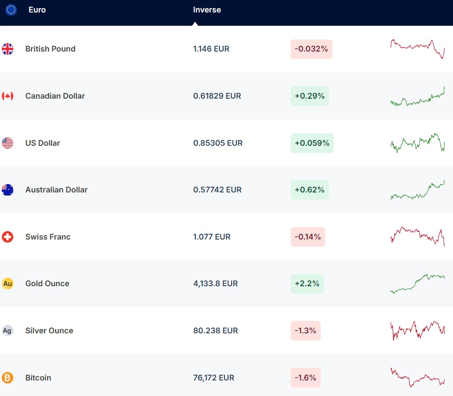Click the Swiss Franc flag icon
453x396 pixels.
[8, 237]
